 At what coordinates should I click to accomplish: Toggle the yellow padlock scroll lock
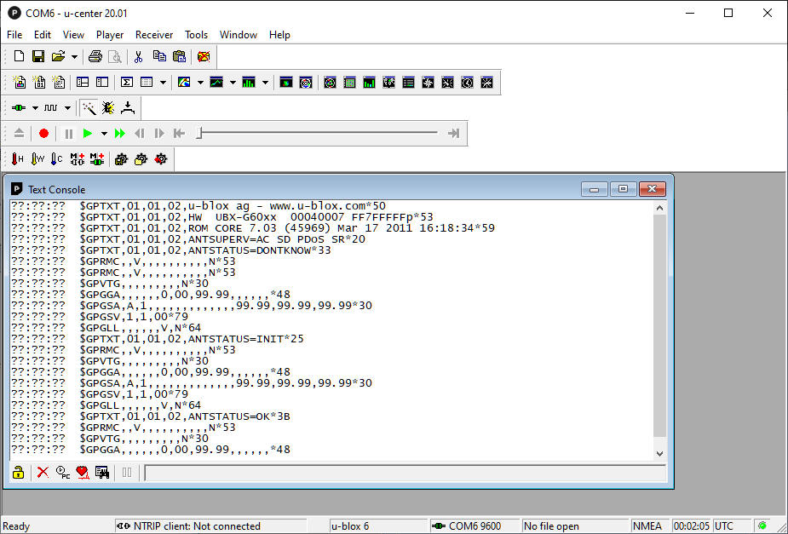(18, 472)
